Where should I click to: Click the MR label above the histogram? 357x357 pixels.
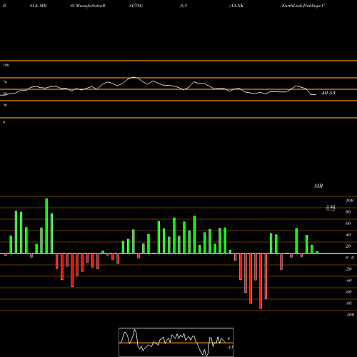[318, 186]
